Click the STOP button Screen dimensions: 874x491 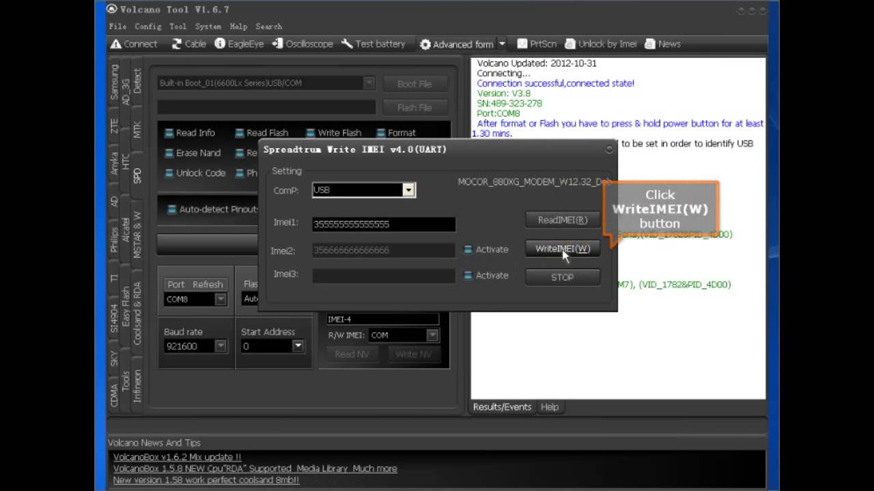[x=562, y=278]
